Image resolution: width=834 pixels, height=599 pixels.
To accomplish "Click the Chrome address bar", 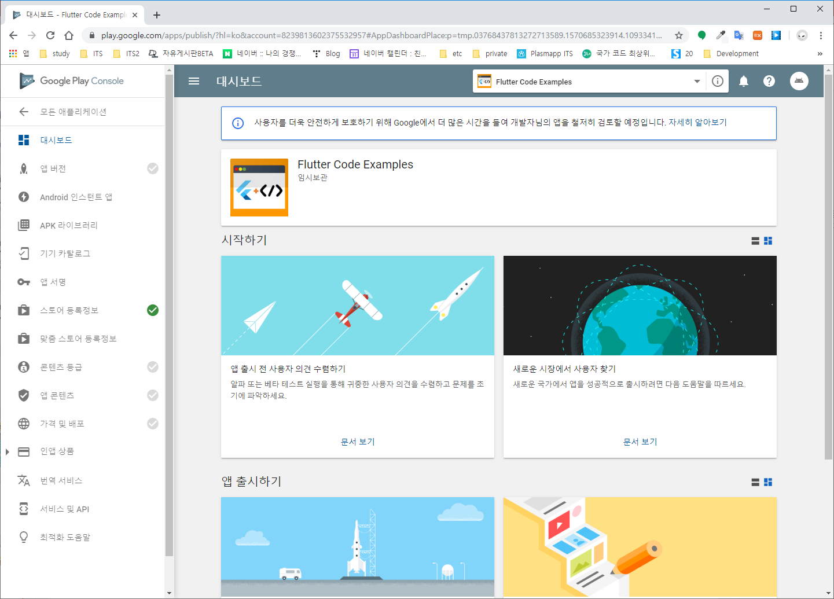I will pyautogui.click(x=381, y=35).
